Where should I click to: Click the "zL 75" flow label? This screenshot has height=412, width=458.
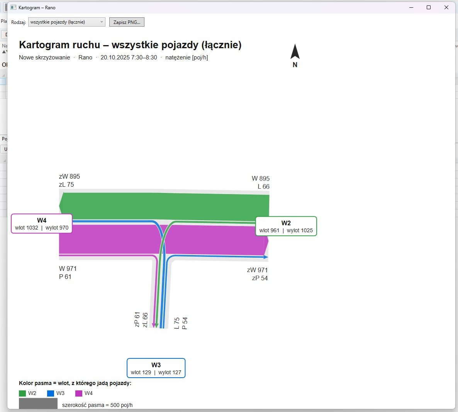click(x=66, y=185)
